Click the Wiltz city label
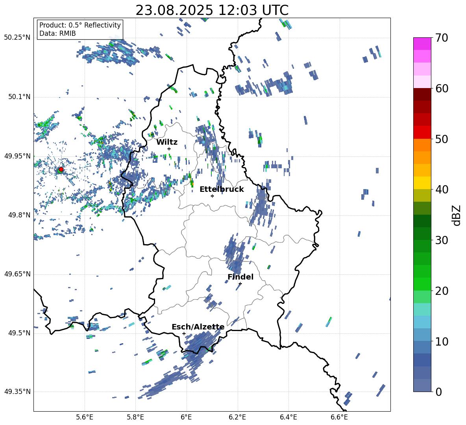The height and width of the screenshot is (425, 466). (167, 142)
